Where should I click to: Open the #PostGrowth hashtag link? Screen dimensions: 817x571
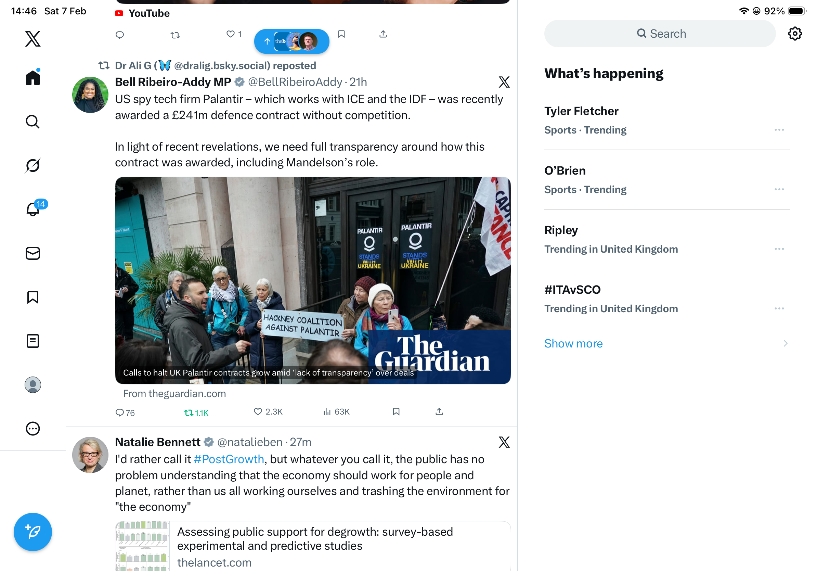click(229, 459)
